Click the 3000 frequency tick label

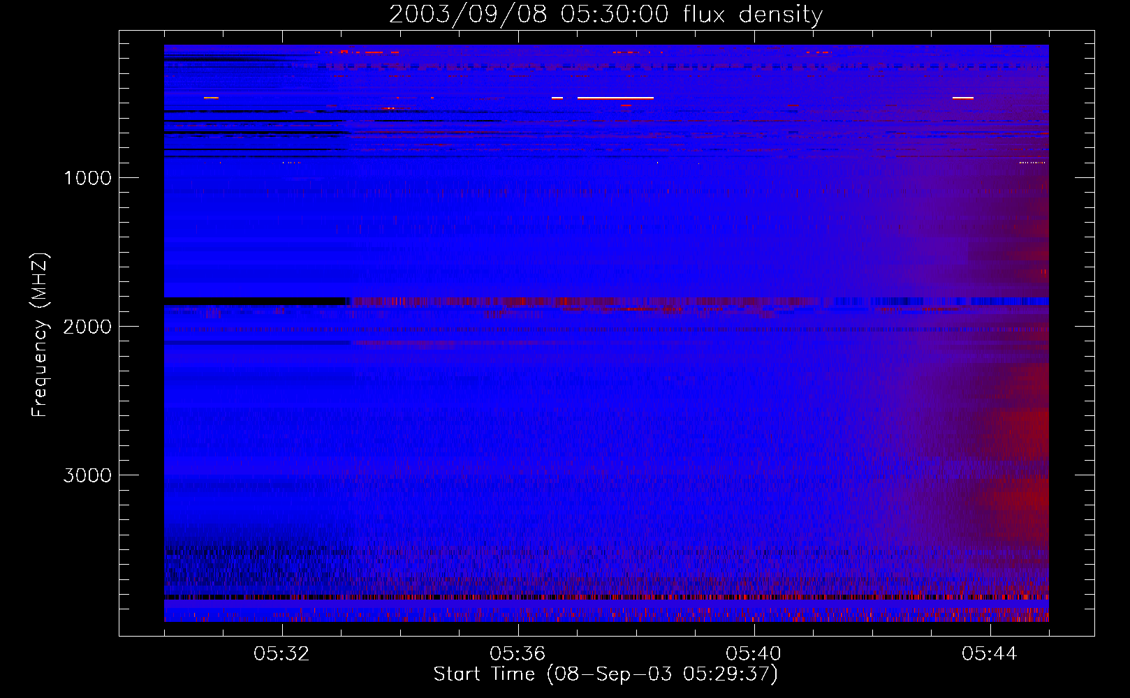[x=87, y=475]
